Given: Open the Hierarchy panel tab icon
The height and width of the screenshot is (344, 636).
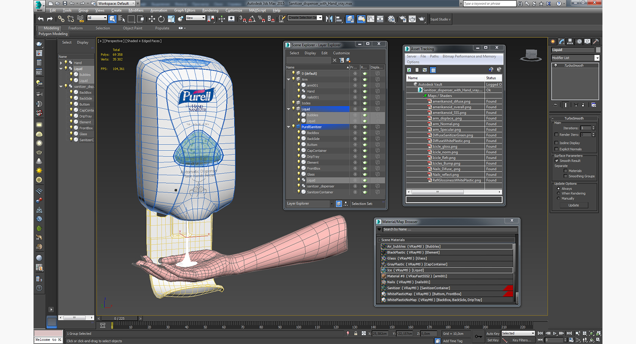Looking at the screenshot, I should click(570, 41).
